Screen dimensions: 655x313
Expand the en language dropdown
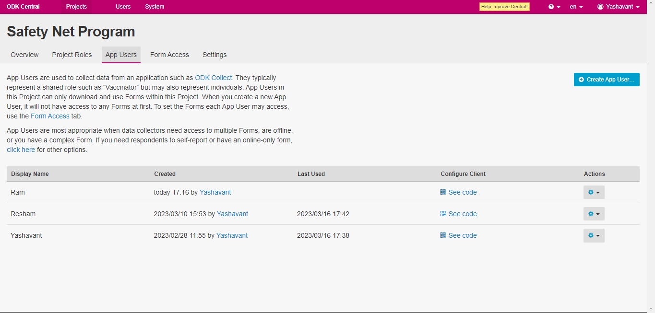[x=576, y=7]
